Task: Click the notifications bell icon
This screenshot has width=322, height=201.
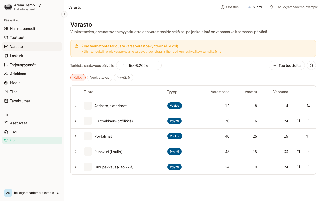Action: [271, 7]
